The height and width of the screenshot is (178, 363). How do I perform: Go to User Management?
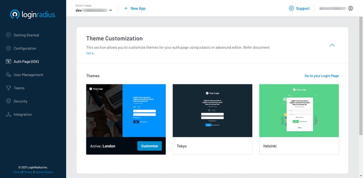point(28,75)
